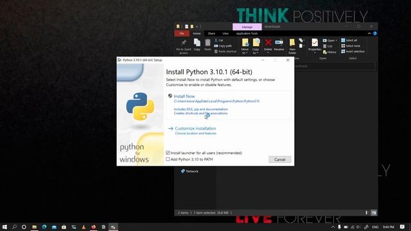Select the Manage contextual tab
Image resolution: width=411 pixels, height=231 pixels.
point(247,27)
